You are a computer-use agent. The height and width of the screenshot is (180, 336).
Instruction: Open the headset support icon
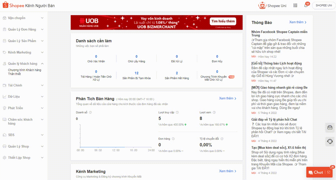(x=330, y=141)
